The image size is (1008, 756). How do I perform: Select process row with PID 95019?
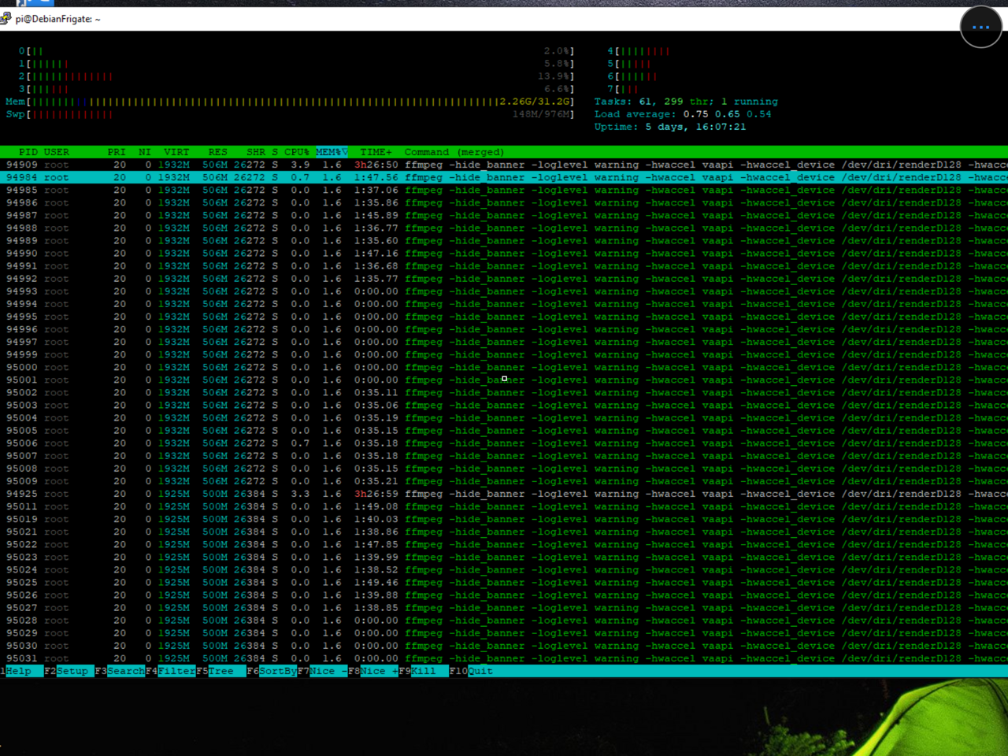tap(504, 519)
